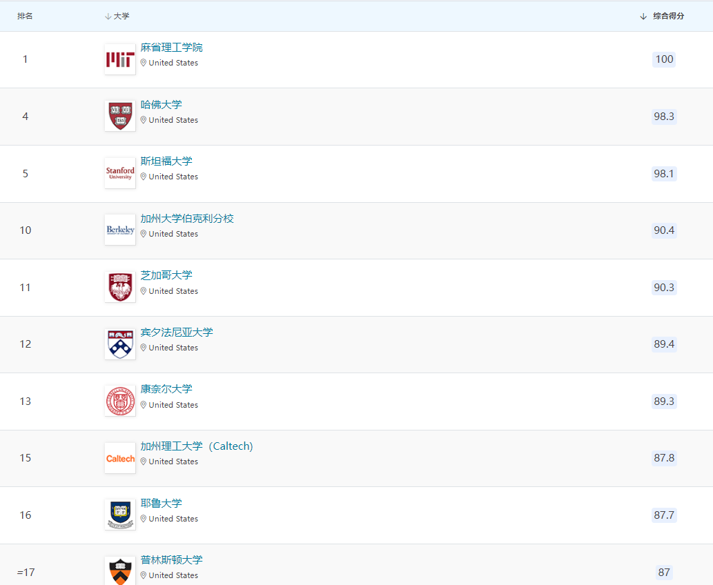Select the score 89.4 badge
The width and height of the screenshot is (713, 585).
[664, 344]
